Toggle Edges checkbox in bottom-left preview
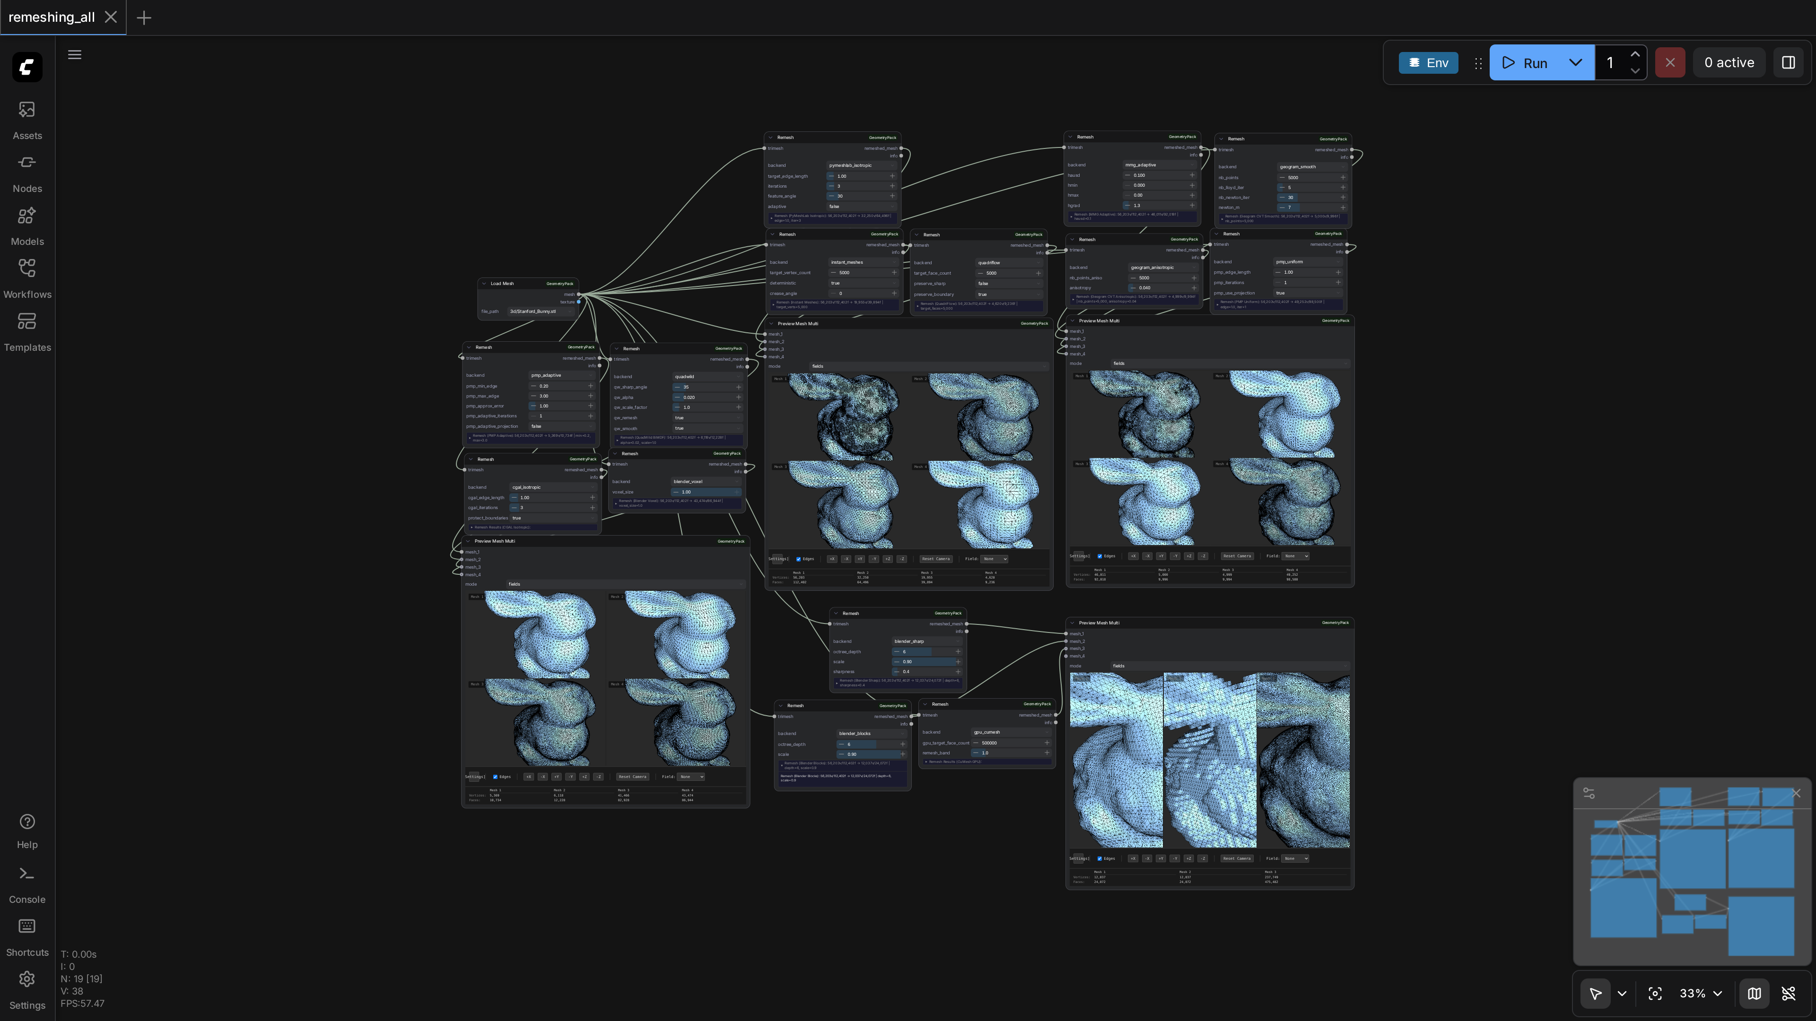The image size is (1816, 1021). pyautogui.click(x=495, y=777)
